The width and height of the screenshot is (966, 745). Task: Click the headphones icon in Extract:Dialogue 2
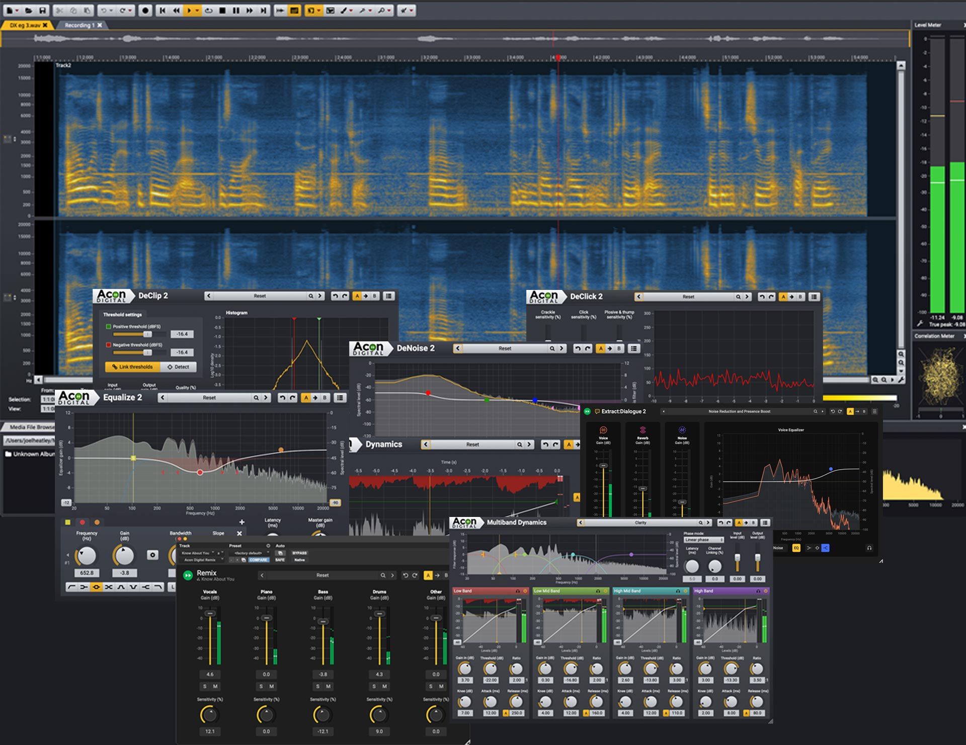pyautogui.click(x=869, y=548)
